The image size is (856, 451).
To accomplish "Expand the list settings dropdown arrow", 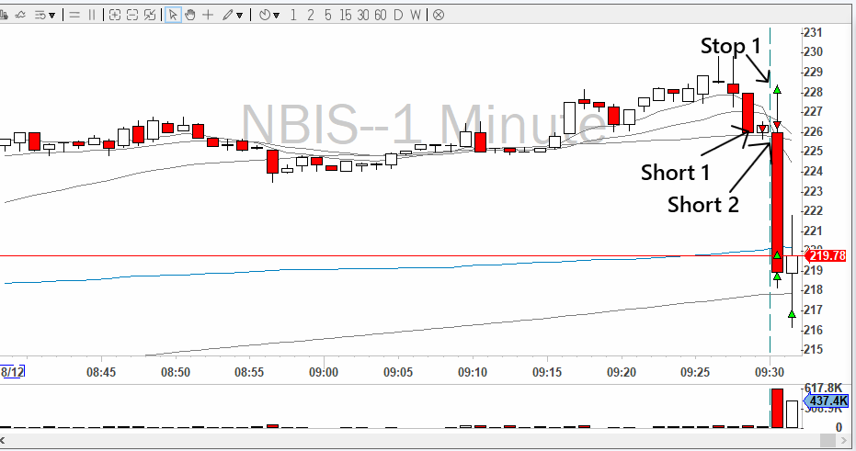I will tap(52, 16).
